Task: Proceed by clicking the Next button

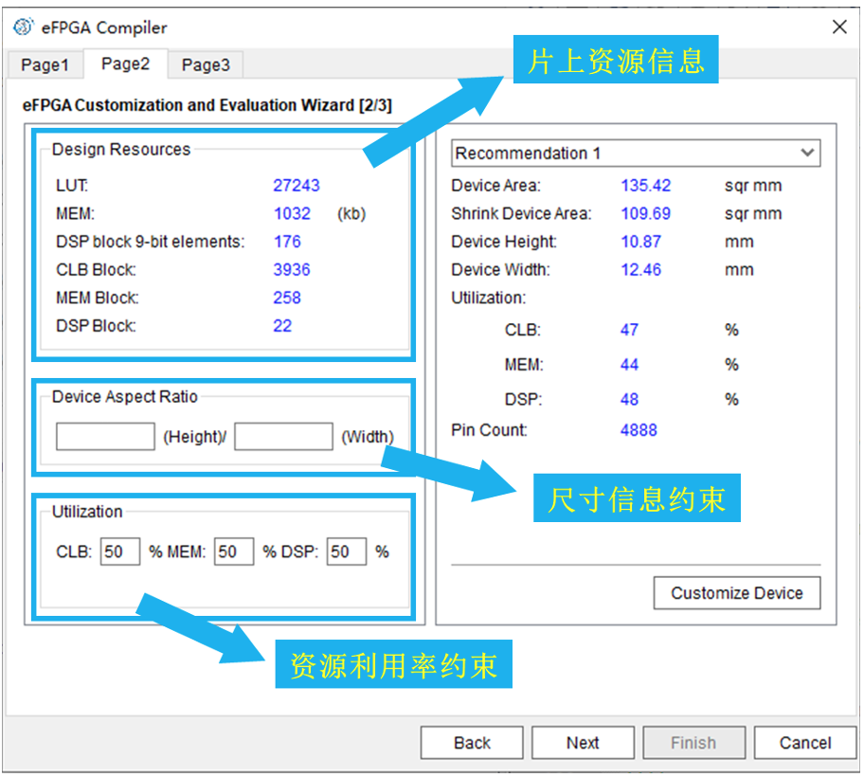Action: tap(583, 743)
